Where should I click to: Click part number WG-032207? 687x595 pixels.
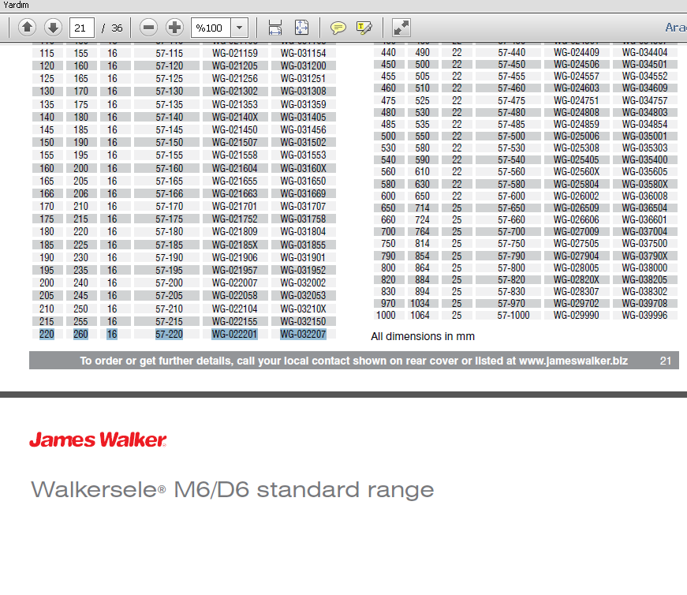tap(303, 334)
